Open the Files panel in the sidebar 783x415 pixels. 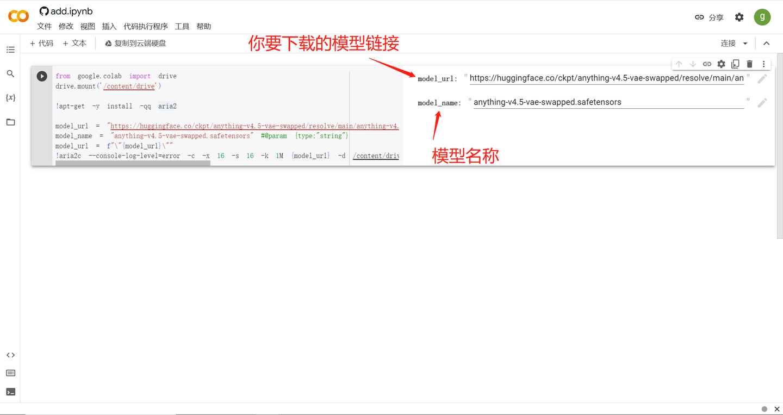(x=10, y=122)
